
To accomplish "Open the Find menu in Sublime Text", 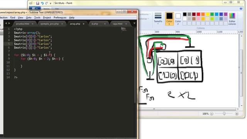I will pos(13,18).
